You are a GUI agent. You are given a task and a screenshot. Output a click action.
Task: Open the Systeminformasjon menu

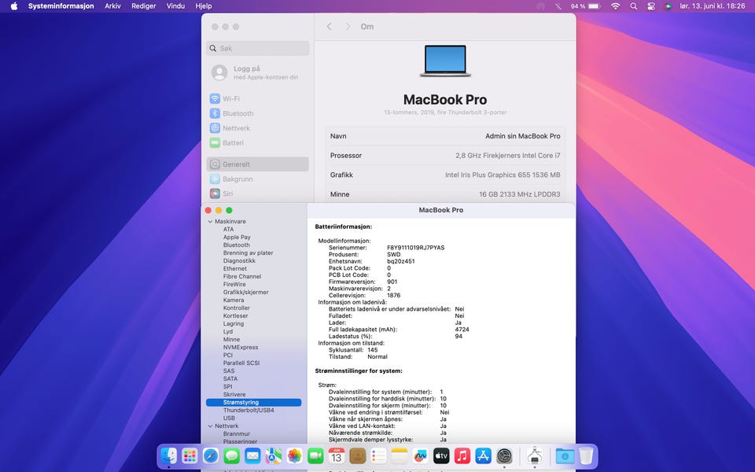click(61, 6)
